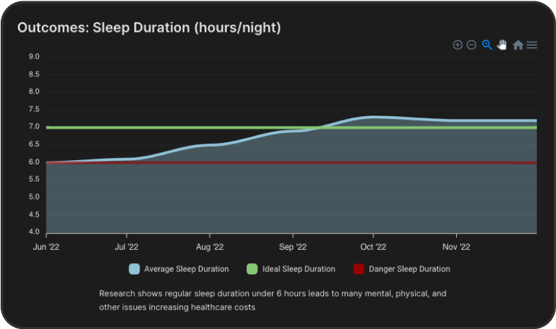The height and width of the screenshot is (329, 556).
Task: Click the blue Average Sleep legend swatch
Action: tap(134, 269)
